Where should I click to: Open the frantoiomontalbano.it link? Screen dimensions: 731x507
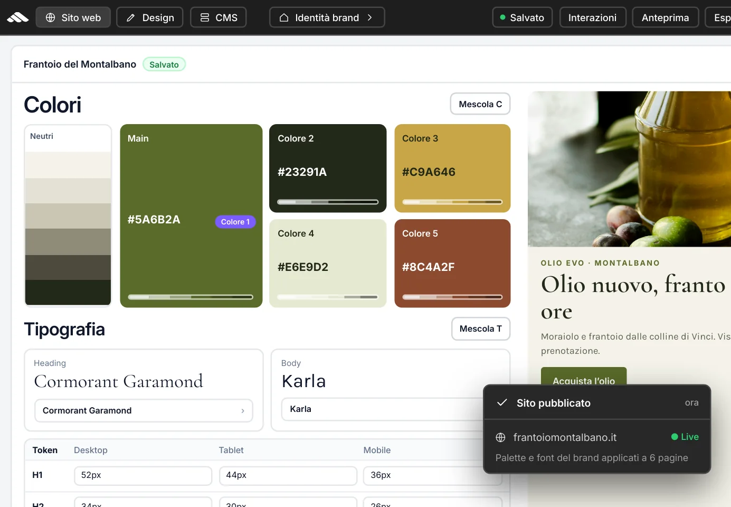[565, 437]
